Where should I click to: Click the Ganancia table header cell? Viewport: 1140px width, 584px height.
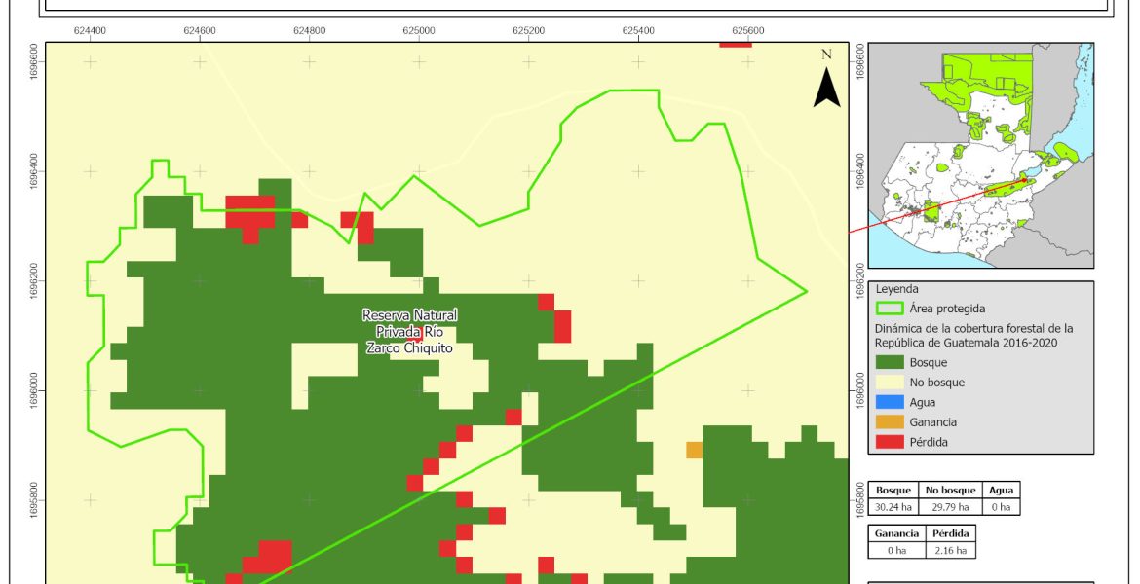tap(896, 534)
